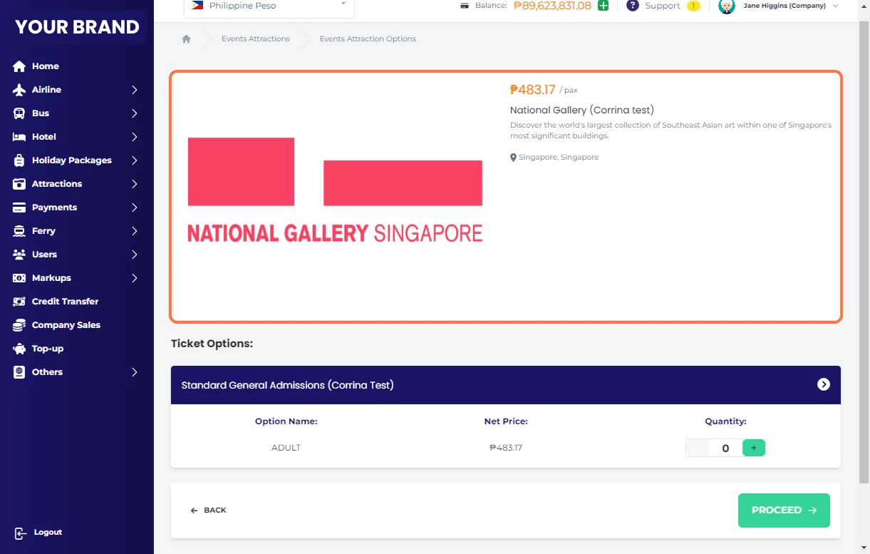Click the BACK button
Viewport: 870px width, 554px height.
[208, 511]
